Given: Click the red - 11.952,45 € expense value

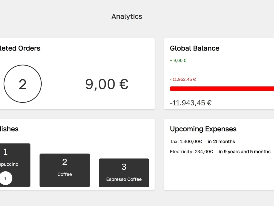Looking at the screenshot, I should click(183, 80).
